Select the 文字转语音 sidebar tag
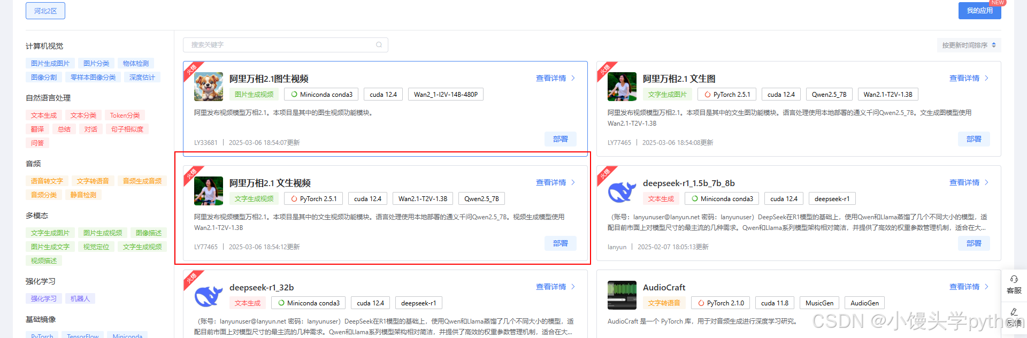The width and height of the screenshot is (1027, 338). [93, 181]
